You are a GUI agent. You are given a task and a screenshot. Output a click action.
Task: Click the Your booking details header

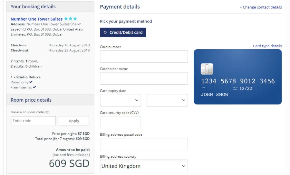33,6
